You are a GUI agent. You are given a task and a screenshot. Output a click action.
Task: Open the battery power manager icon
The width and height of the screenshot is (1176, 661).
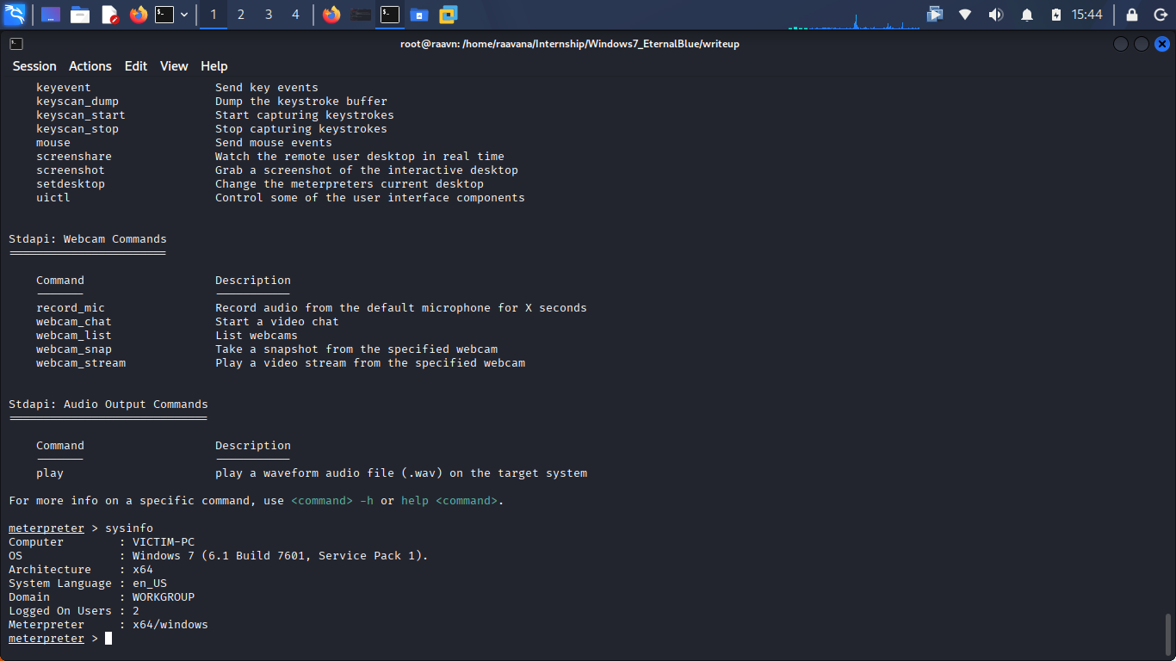1057,15
